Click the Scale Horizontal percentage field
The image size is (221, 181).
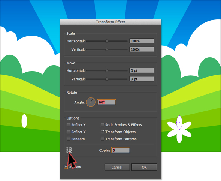[142, 41]
